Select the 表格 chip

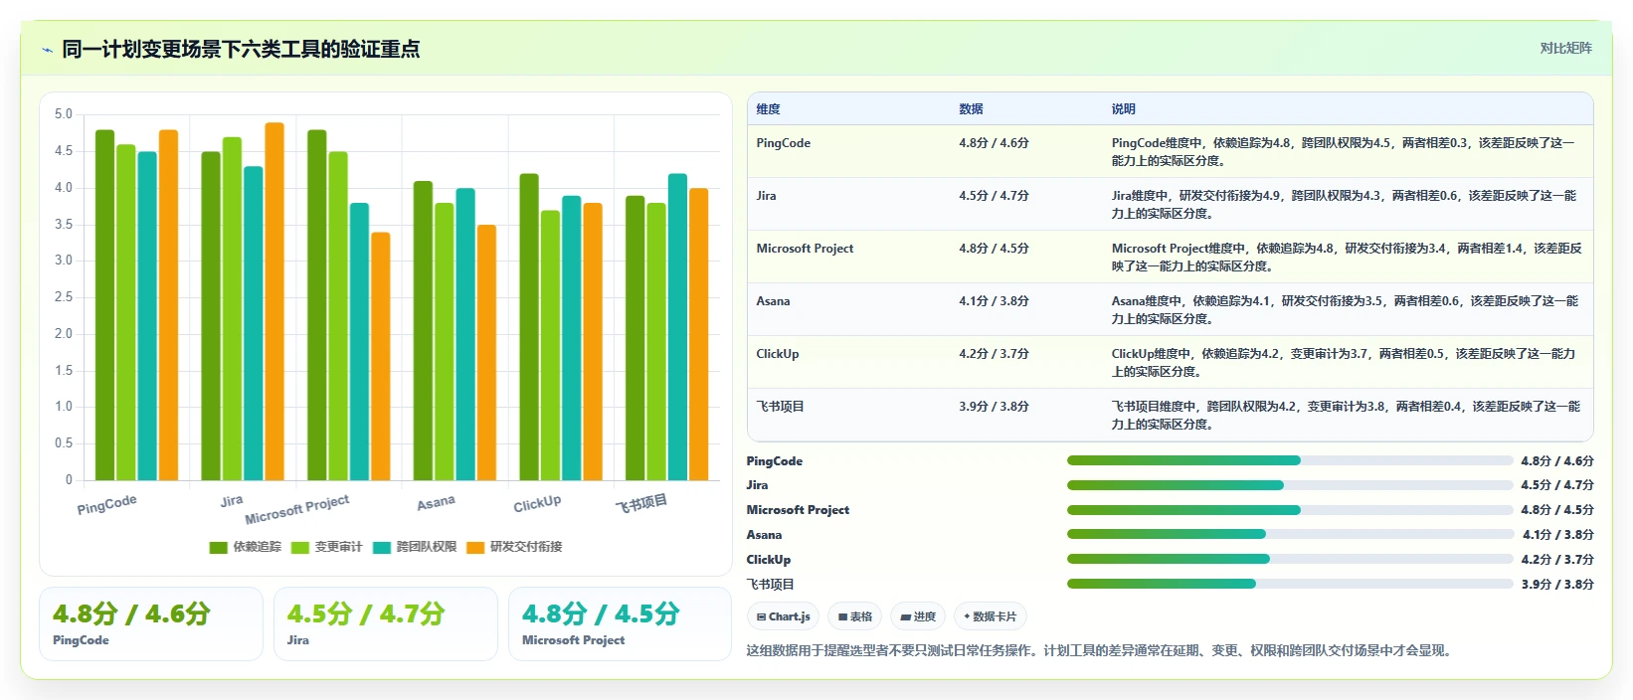pos(854,616)
